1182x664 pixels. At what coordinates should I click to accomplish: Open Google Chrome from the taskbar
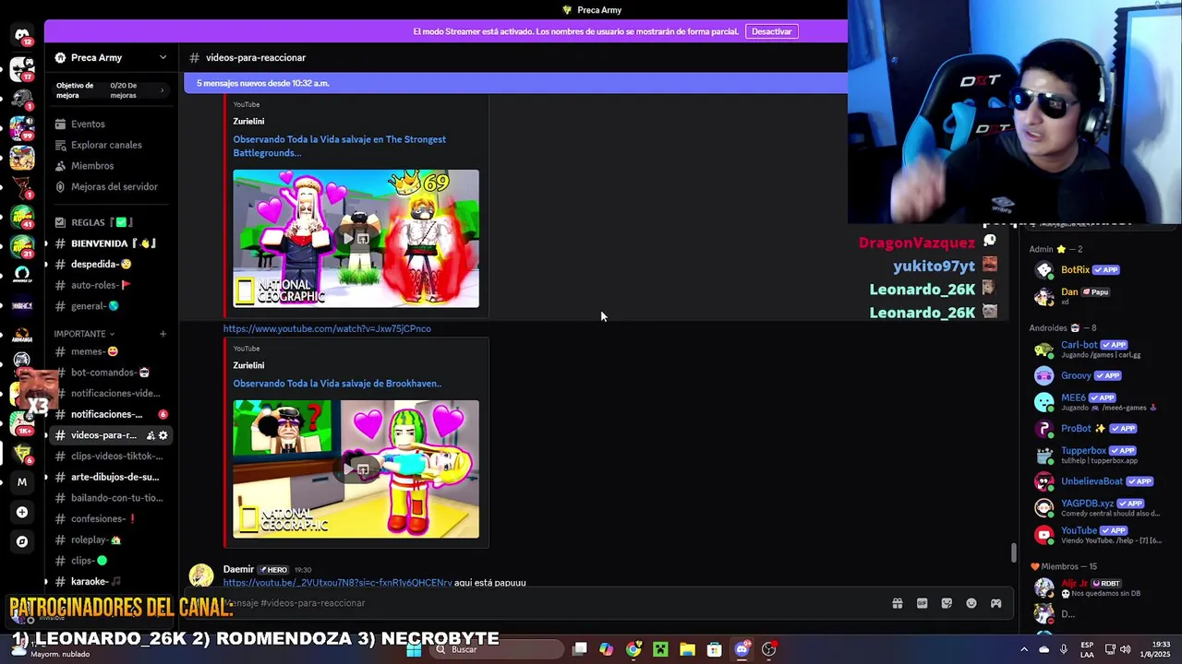tap(633, 649)
